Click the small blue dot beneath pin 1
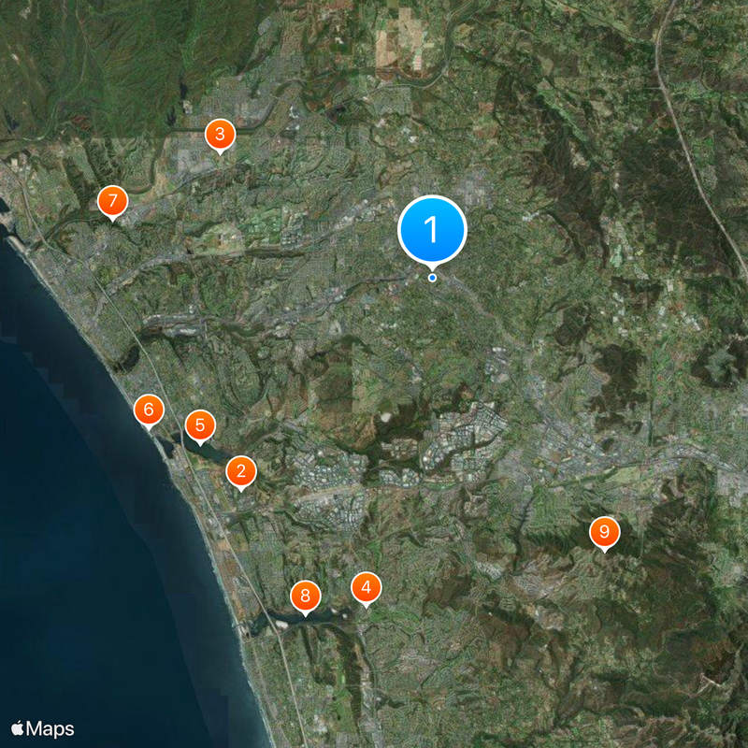The height and width of the screenshot is (748, 748). pyautogui.click(x=432, y=278)
